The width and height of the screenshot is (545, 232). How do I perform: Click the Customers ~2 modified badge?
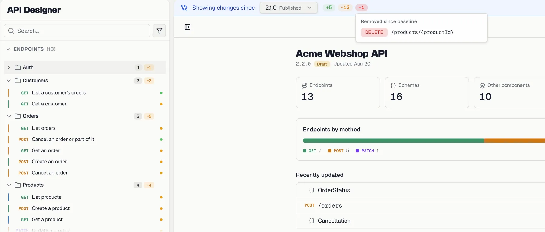(x=149, y=81)
